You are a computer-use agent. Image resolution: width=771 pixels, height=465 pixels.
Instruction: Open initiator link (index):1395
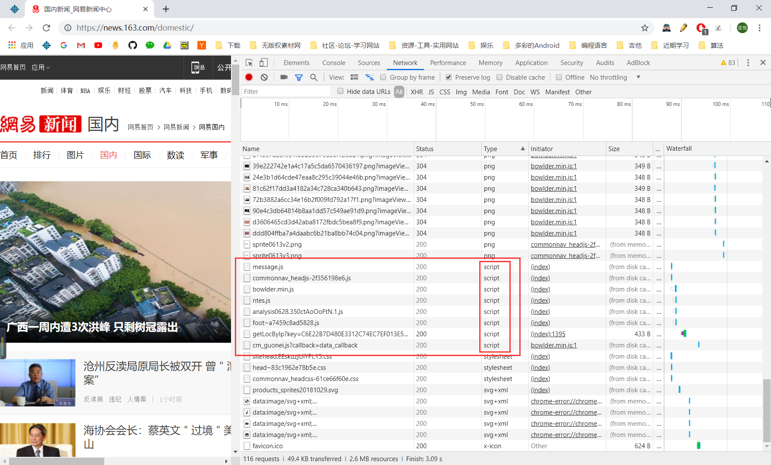(x=548, y=334)
